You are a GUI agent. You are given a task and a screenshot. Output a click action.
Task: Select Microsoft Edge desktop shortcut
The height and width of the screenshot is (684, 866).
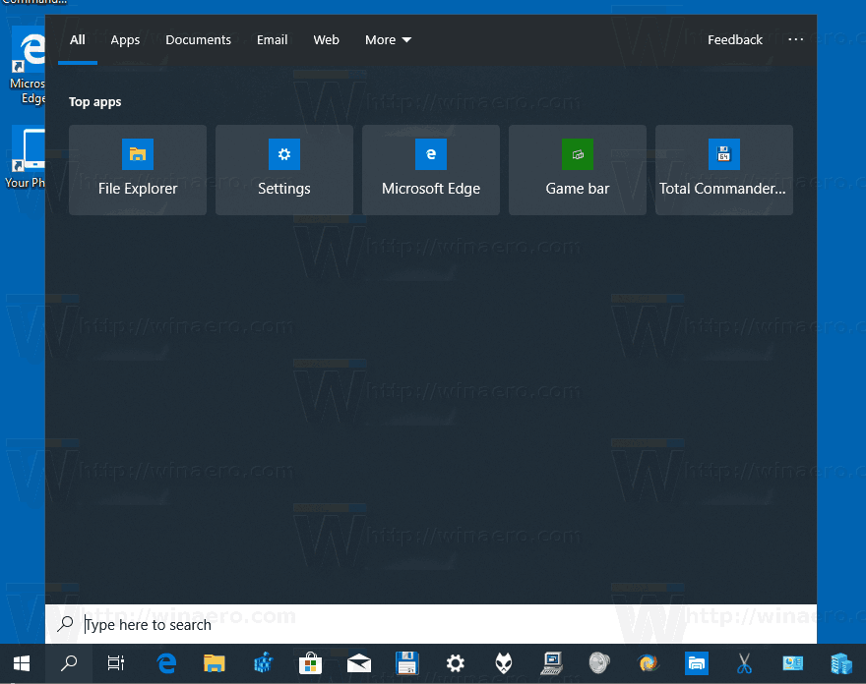pyautogui.click(x=28, y=66)
